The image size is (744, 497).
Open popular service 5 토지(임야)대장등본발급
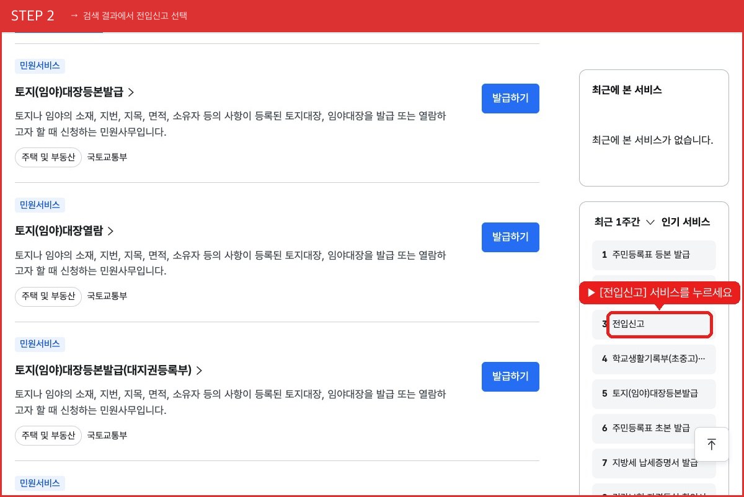[654, 394]
